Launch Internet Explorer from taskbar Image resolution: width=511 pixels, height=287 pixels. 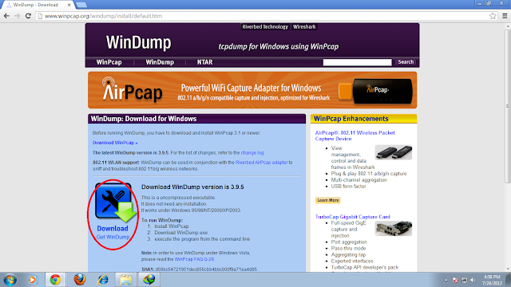103,280
